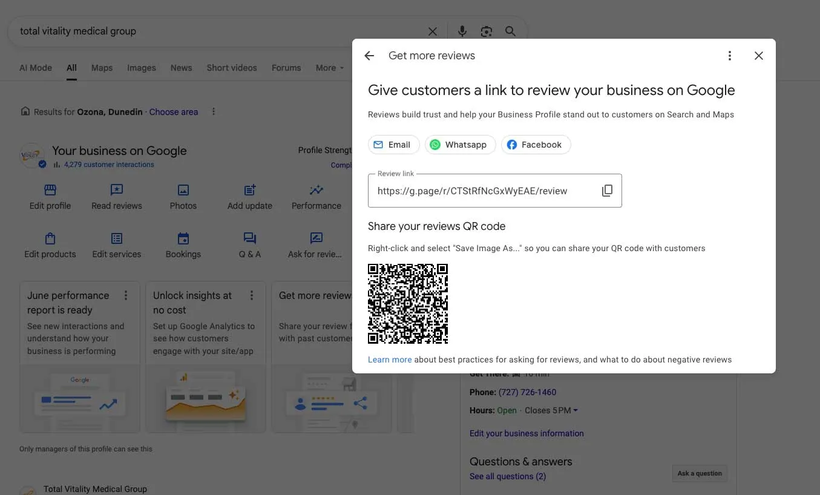Close the Get more reviews dialog
Image resolution: width=820 pixels, height=495 pixels.
(x=759, y=56)
